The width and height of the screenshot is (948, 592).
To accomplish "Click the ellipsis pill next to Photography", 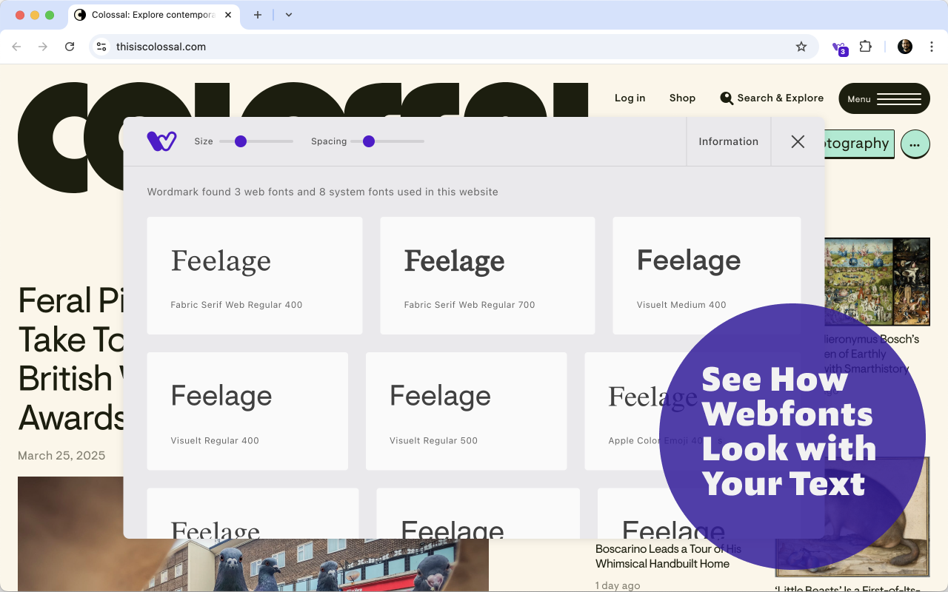I will 915,144.
